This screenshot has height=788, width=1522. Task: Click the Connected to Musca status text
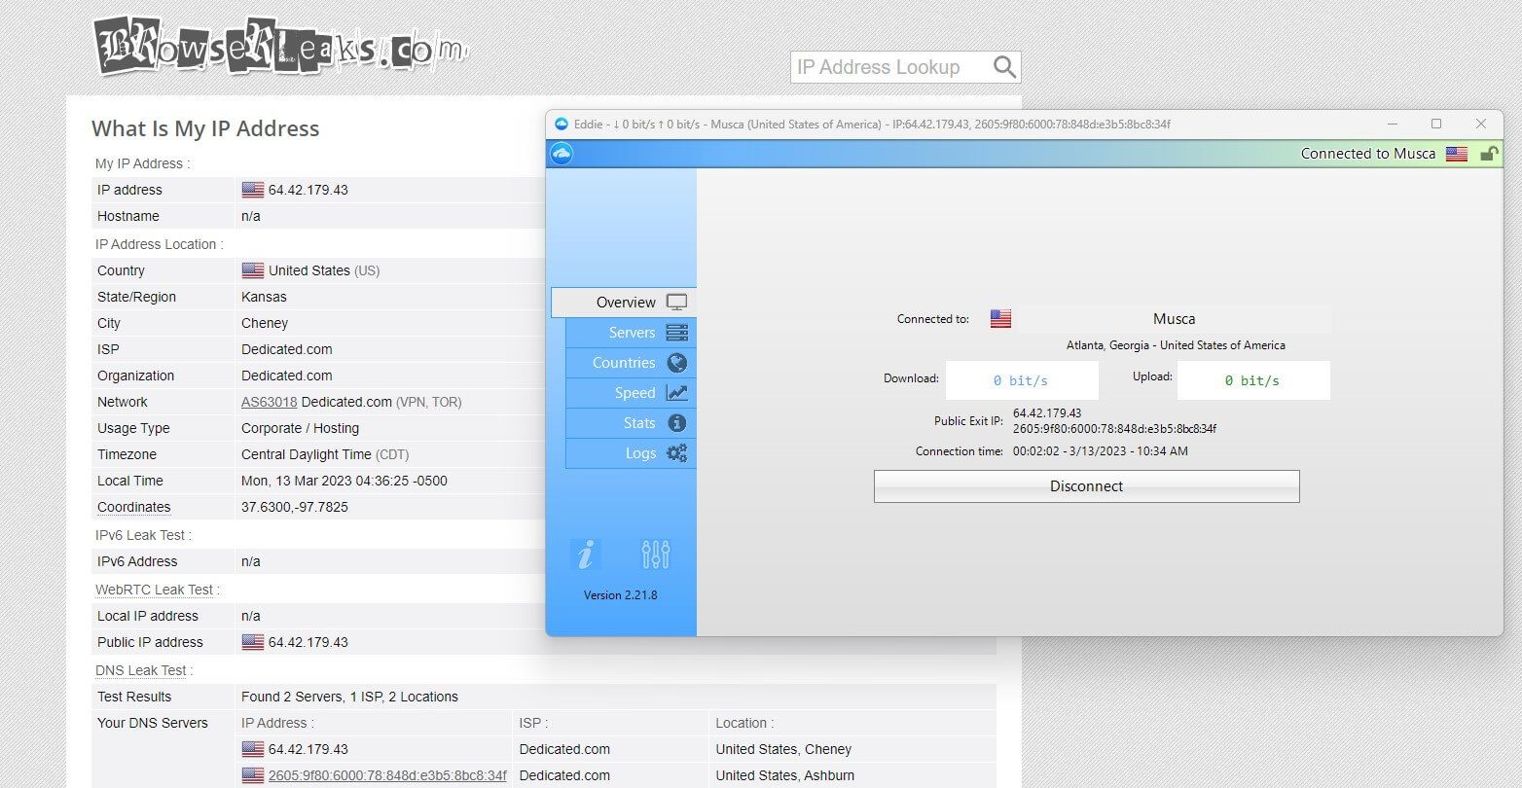(x=1368, y=154)
